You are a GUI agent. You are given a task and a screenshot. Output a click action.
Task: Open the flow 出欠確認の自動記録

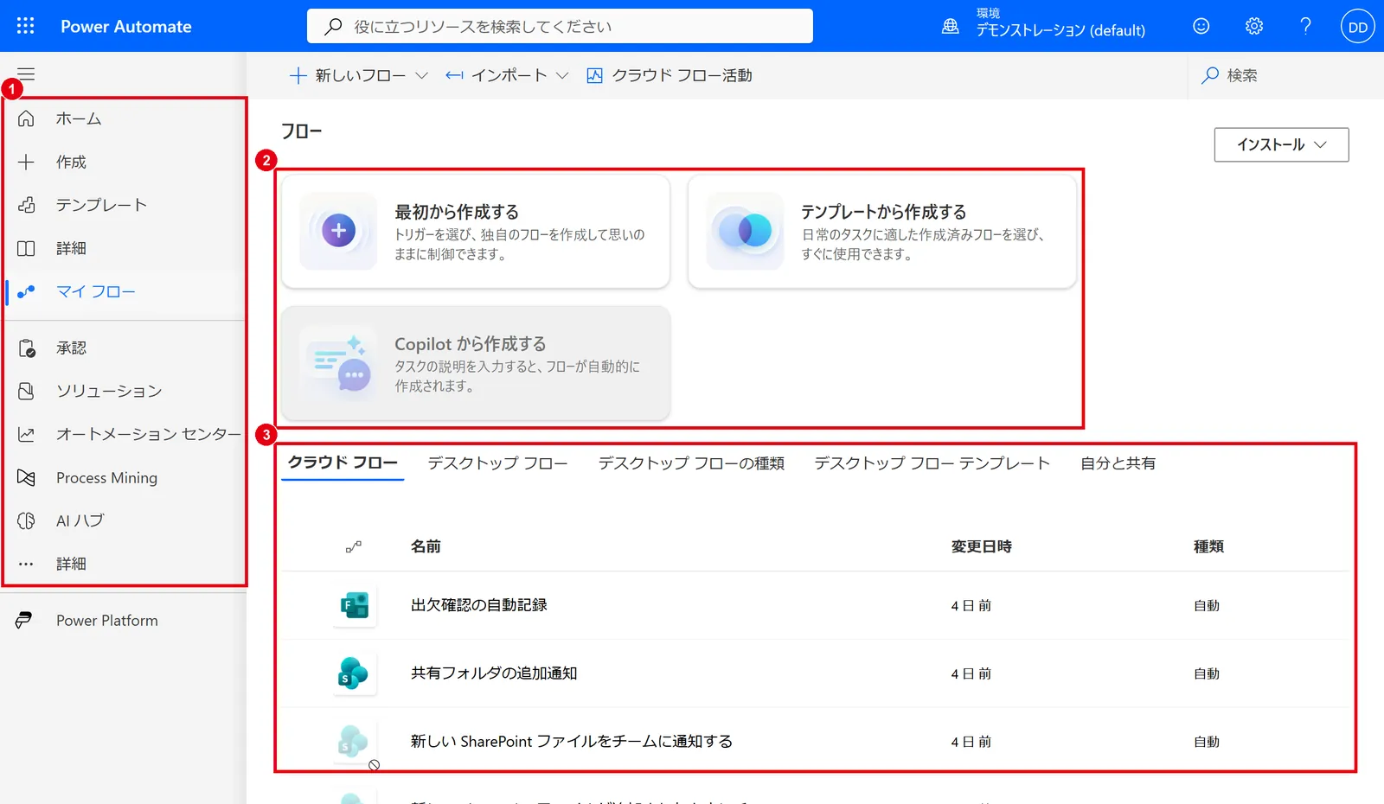(x=478, y=605)
